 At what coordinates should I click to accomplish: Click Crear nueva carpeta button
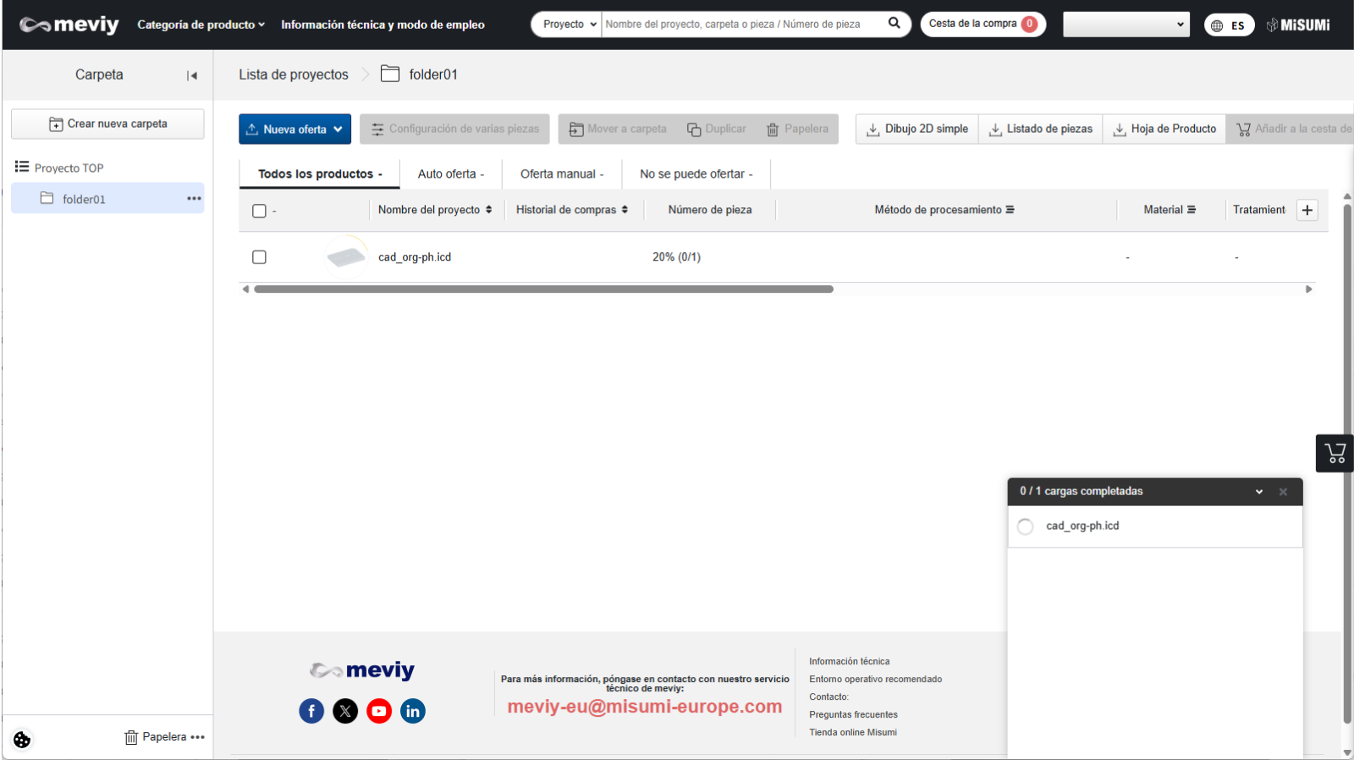(107, 124)
